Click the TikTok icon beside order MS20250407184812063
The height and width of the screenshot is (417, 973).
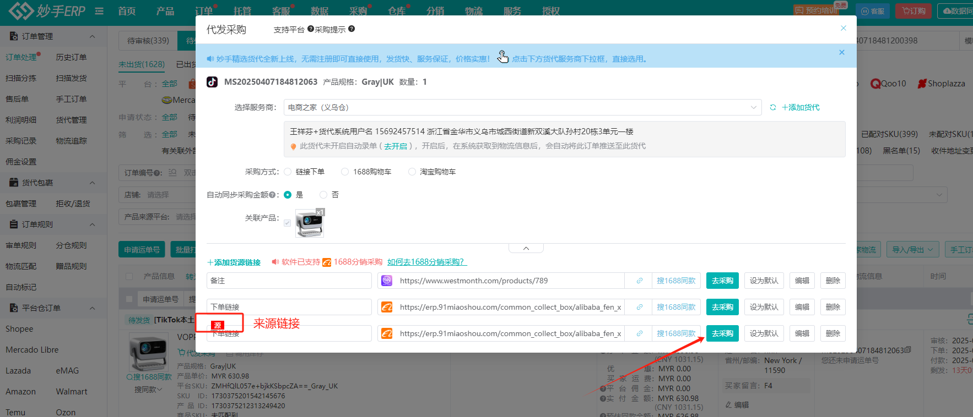pyautogui.click(x=212, y=82)
